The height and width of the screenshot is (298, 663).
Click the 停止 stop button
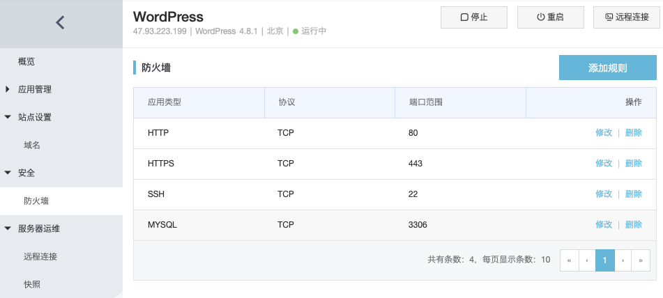tap(473, 17)
